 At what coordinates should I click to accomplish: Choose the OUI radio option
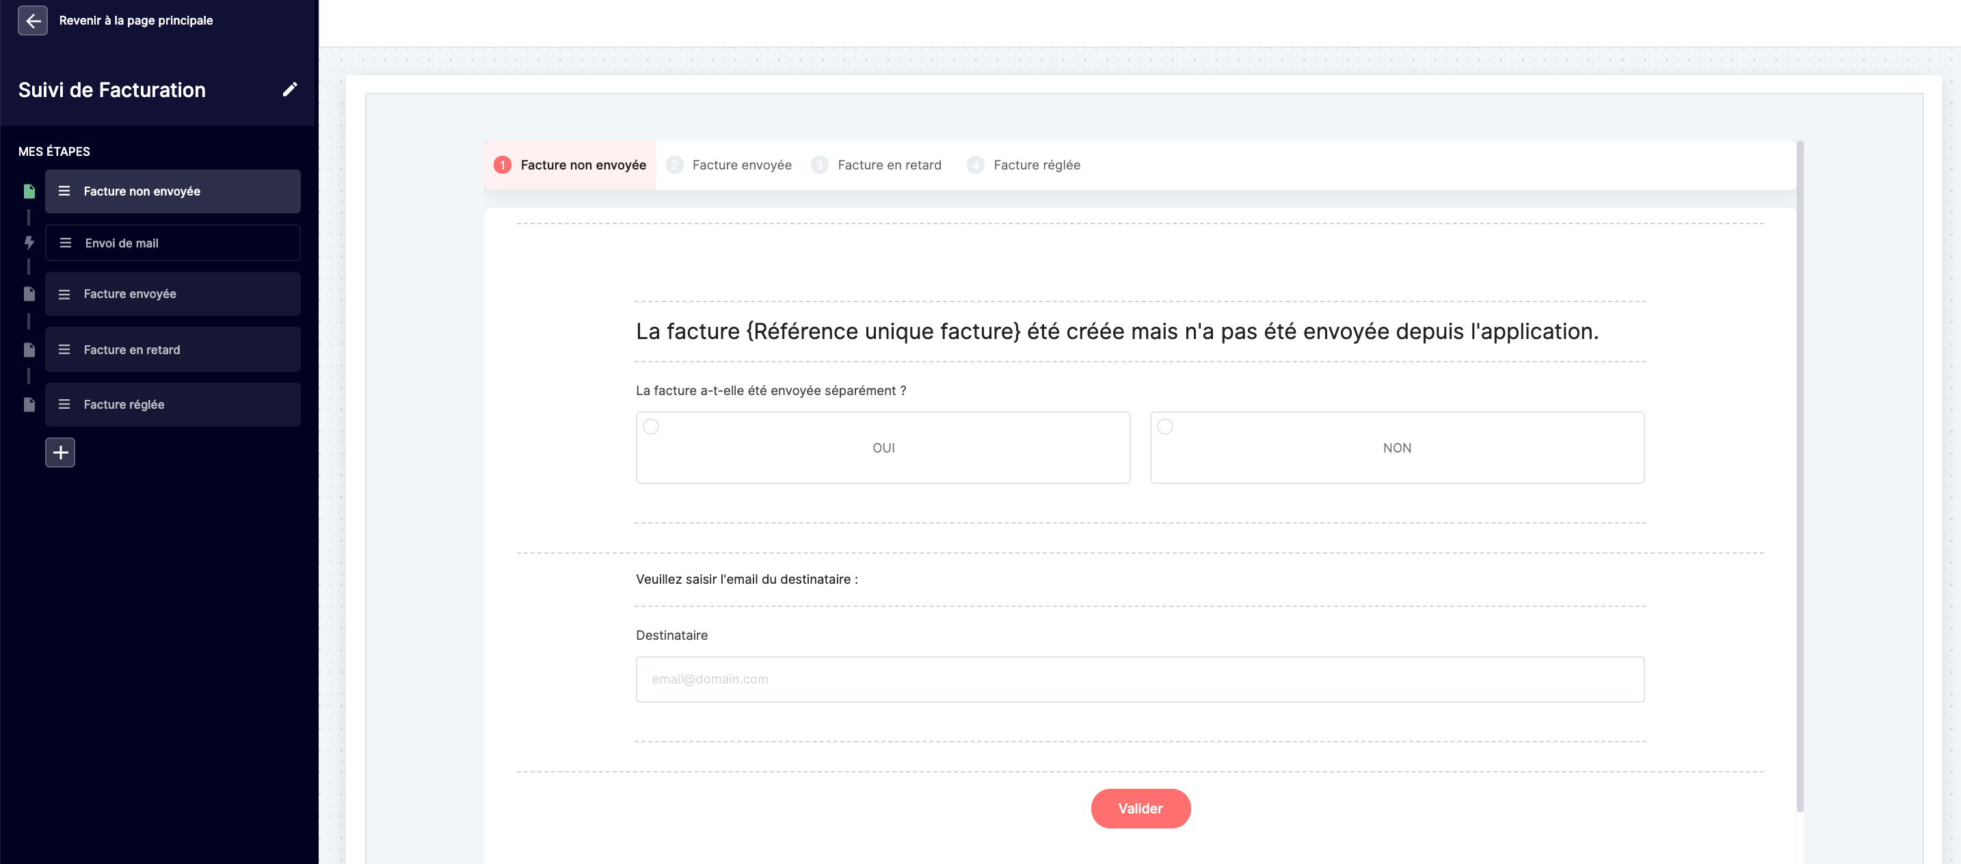pos(883,448)
